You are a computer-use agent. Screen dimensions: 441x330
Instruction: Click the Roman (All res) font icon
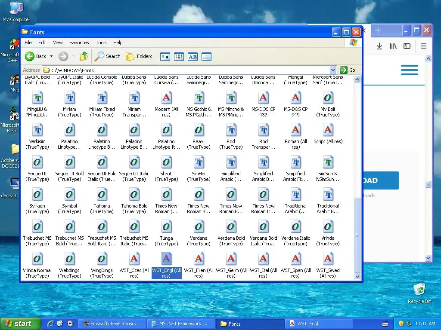[295, 130]
